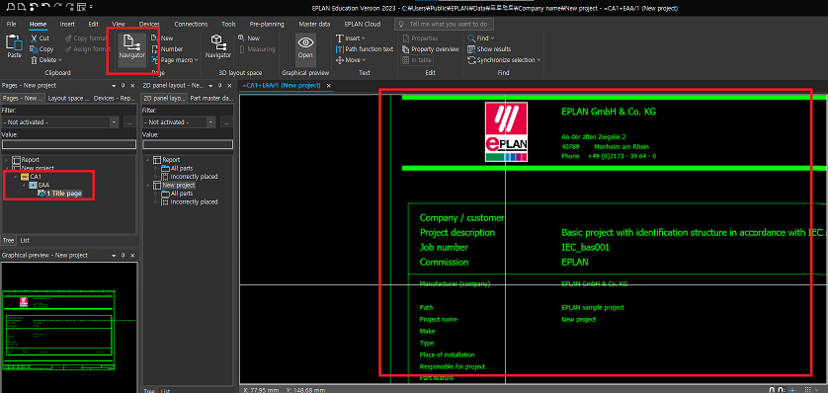Click the Tell me search box

pos(444,25)
